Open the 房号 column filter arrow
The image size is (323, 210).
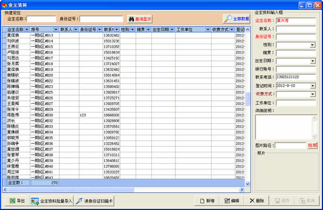(x=55, y=30)
